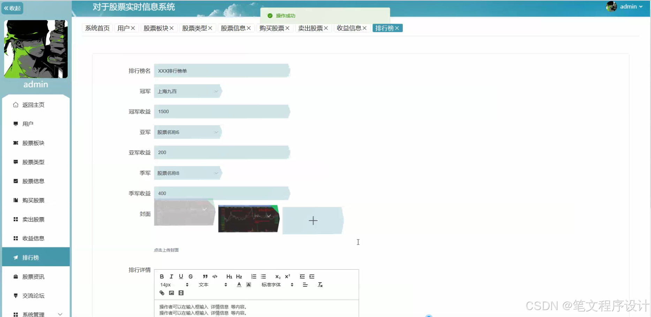Open the 亚军 dropdown showing 股票名称6
The width and height of the screenshot is (651, 317).
pos(187,132)
